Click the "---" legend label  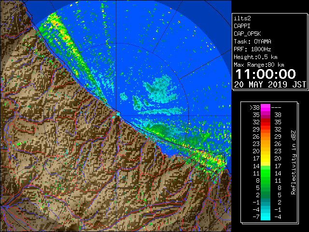[x=276, y=108]
